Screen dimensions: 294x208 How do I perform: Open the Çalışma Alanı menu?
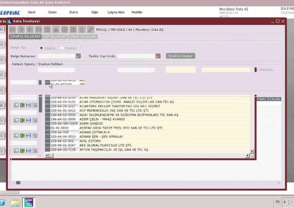pyautogui.click(x=116, y=12)
